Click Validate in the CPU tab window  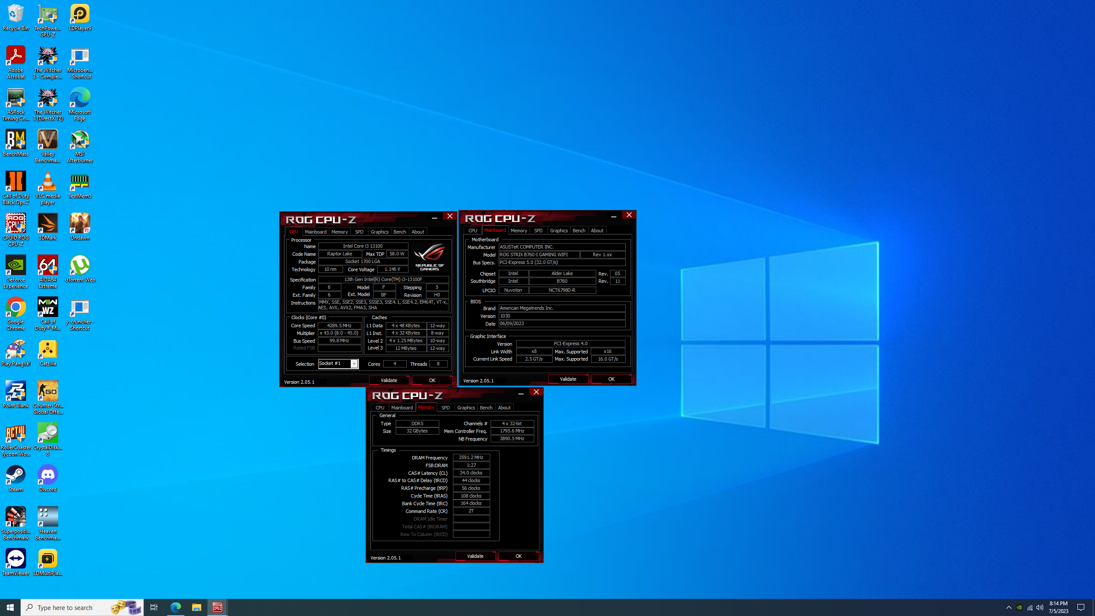389,380
